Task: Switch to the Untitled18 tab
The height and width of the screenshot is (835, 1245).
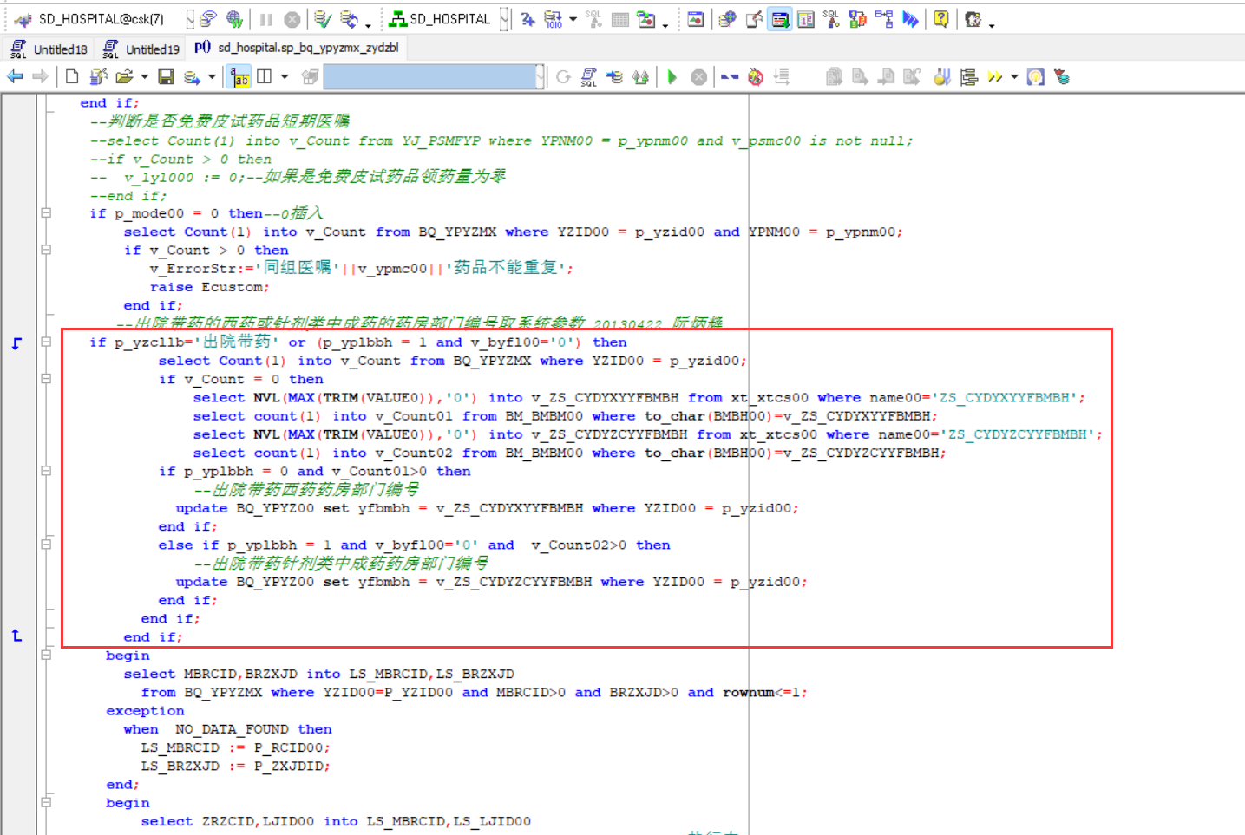Action: pyautogui.click(x=49, y=49)
